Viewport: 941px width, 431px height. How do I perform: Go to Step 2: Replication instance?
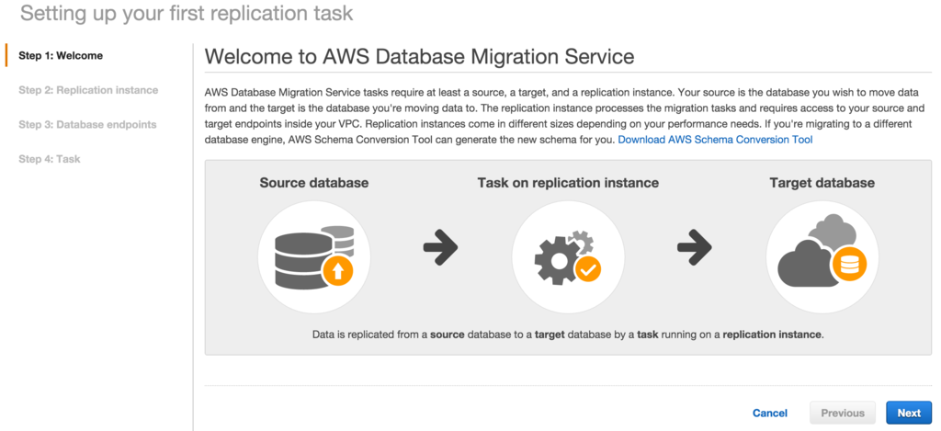click(88, 90)
